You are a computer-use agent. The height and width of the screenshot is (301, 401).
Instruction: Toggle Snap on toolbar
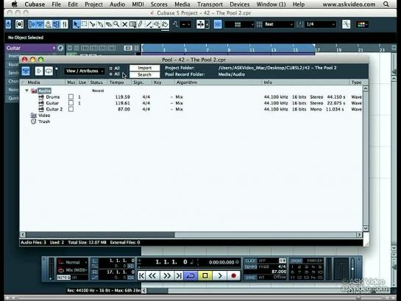(218, 24)
